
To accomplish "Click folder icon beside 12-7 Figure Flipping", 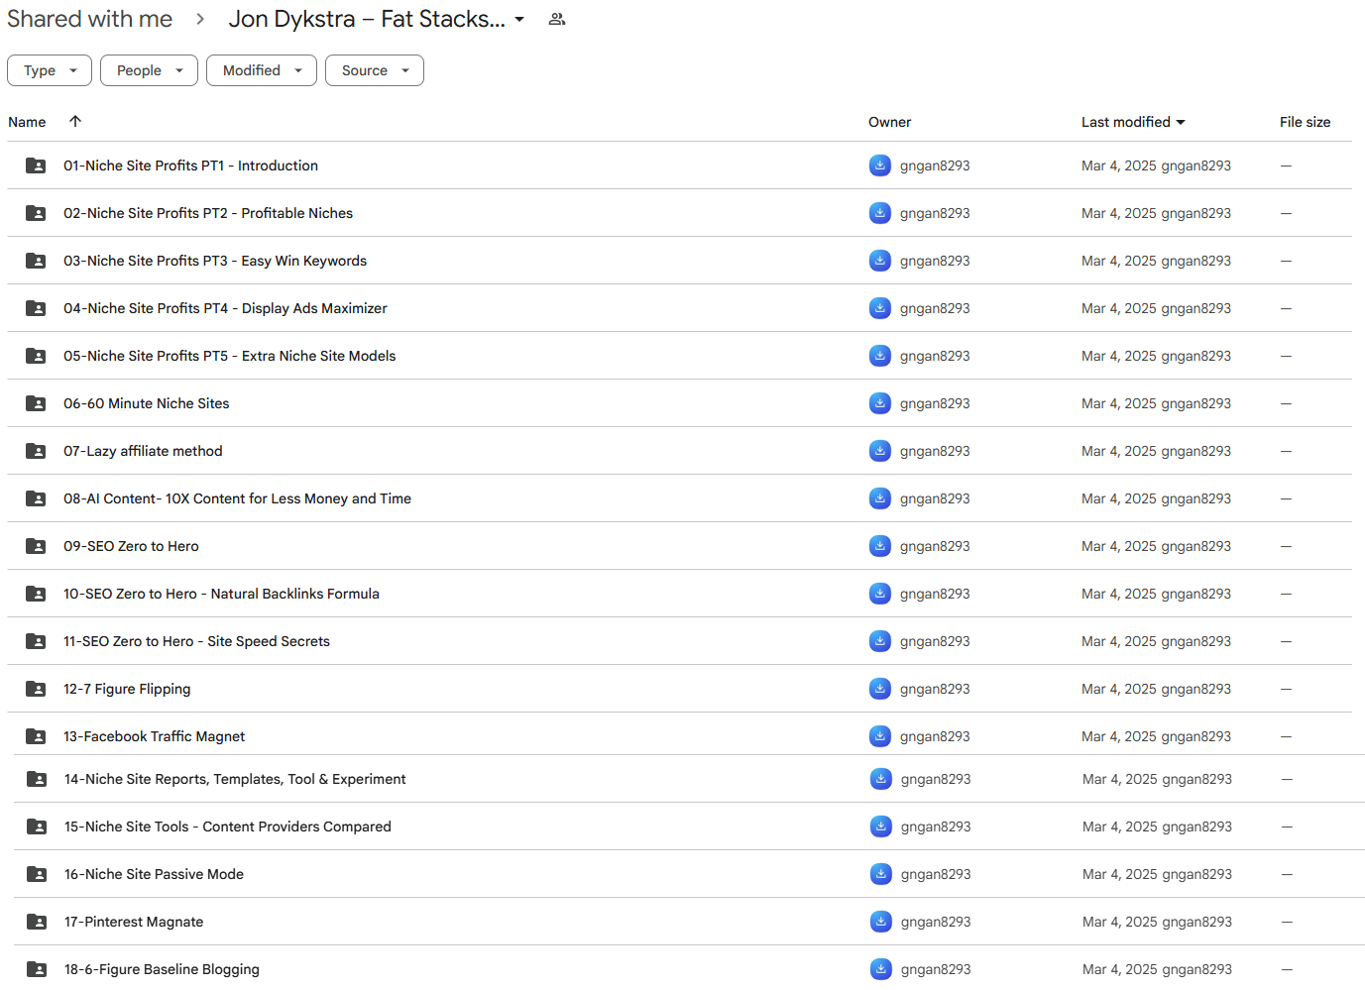I will [x=36, y=689].
